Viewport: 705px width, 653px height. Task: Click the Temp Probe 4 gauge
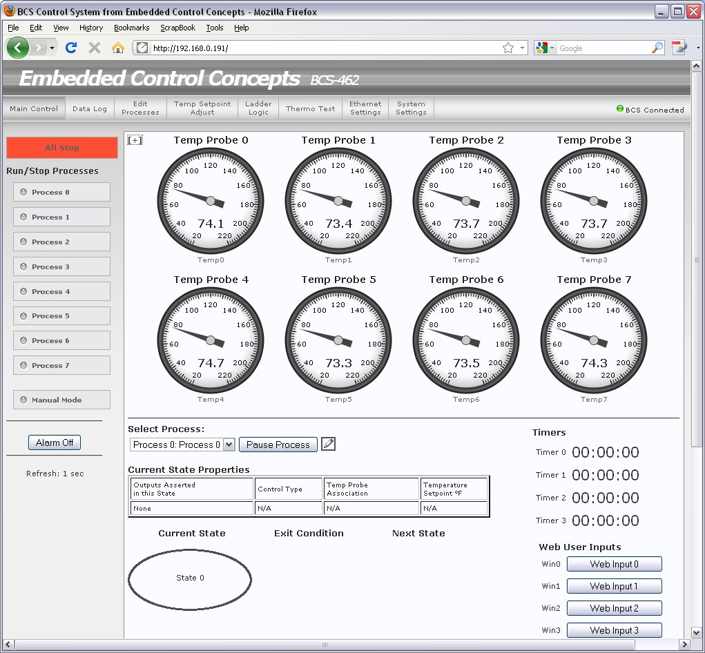[x=211, y=340]
